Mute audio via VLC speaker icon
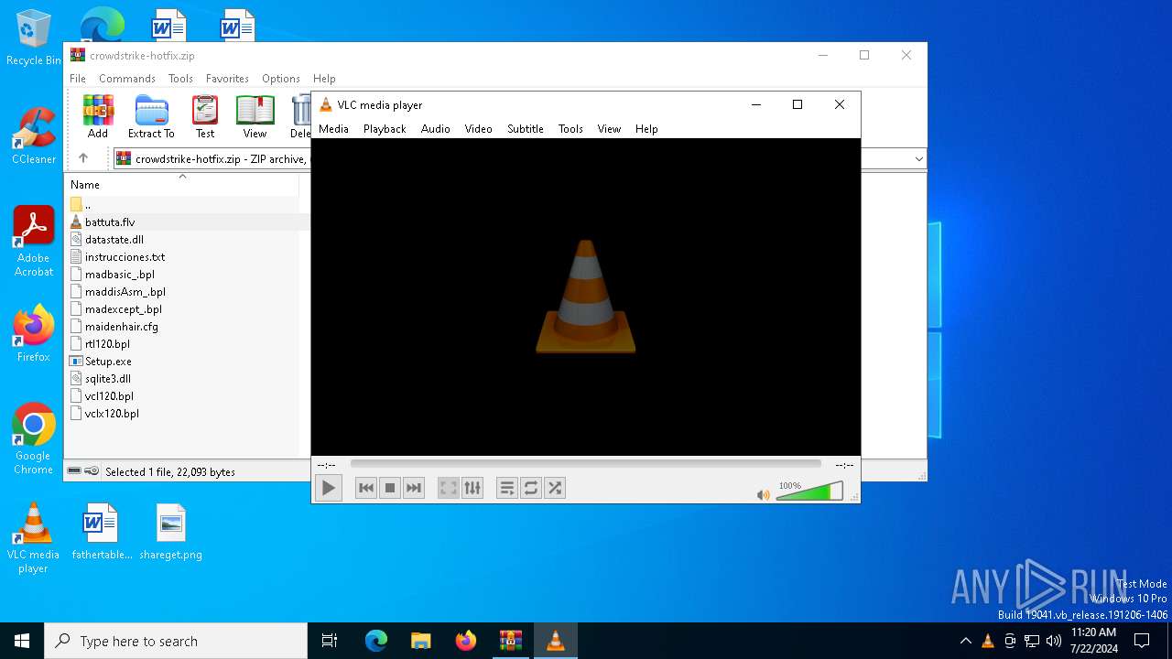 click(x=764, y=495)
